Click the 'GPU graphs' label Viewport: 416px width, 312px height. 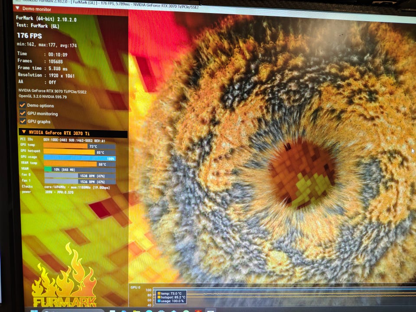click(39, 121)
